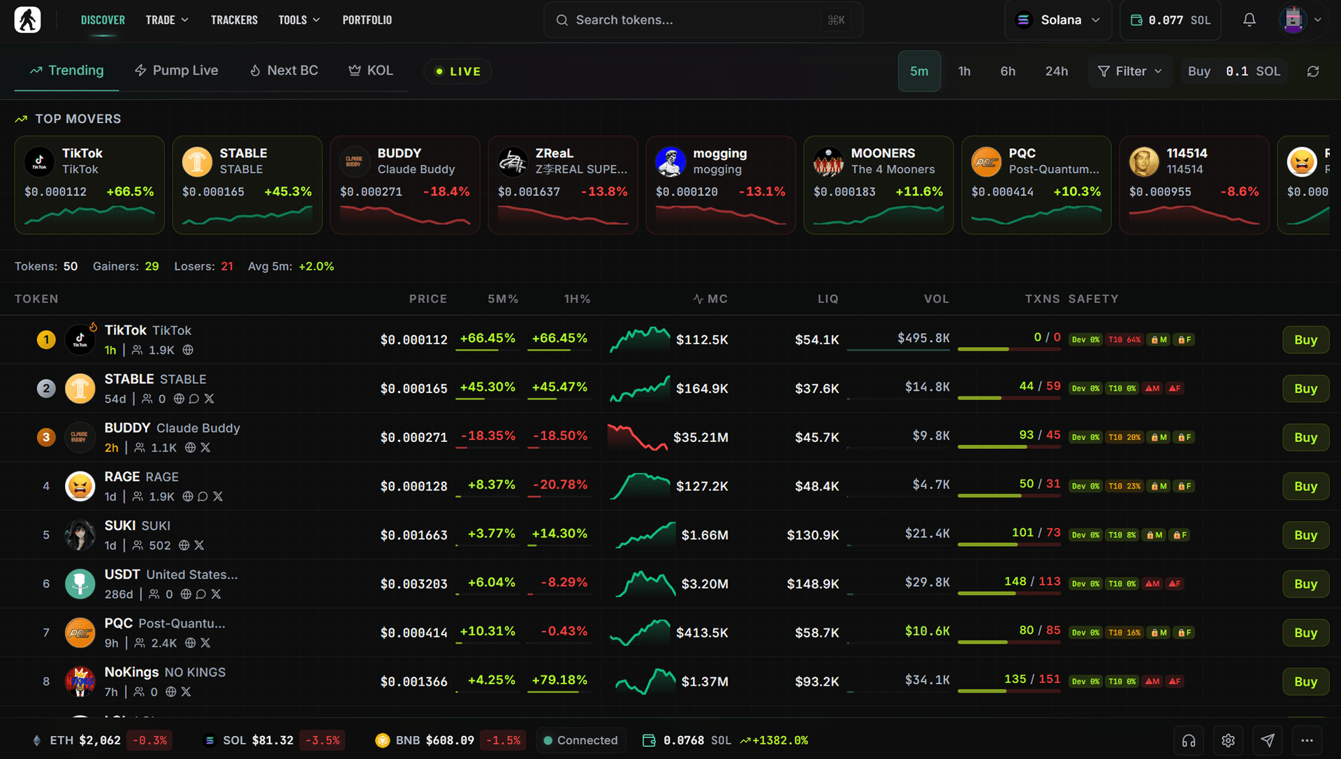Screen dimensions: 1341x759
Task: Open support via headphones icon
Action: click(1189, 740)
